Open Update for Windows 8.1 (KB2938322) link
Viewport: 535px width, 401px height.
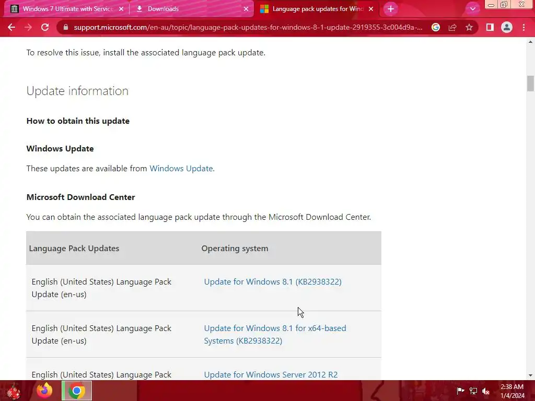(x=273, y=281)
